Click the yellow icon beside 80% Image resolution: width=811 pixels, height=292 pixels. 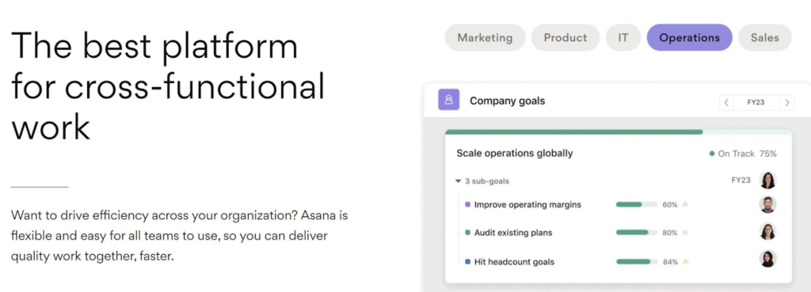point(685,233)
